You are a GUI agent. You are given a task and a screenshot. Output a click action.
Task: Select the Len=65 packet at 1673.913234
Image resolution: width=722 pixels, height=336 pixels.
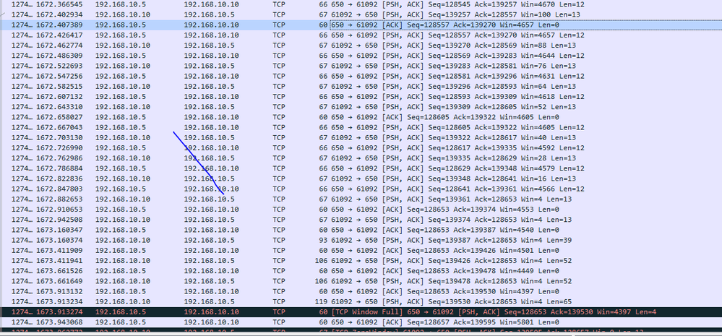coord(361,301)
